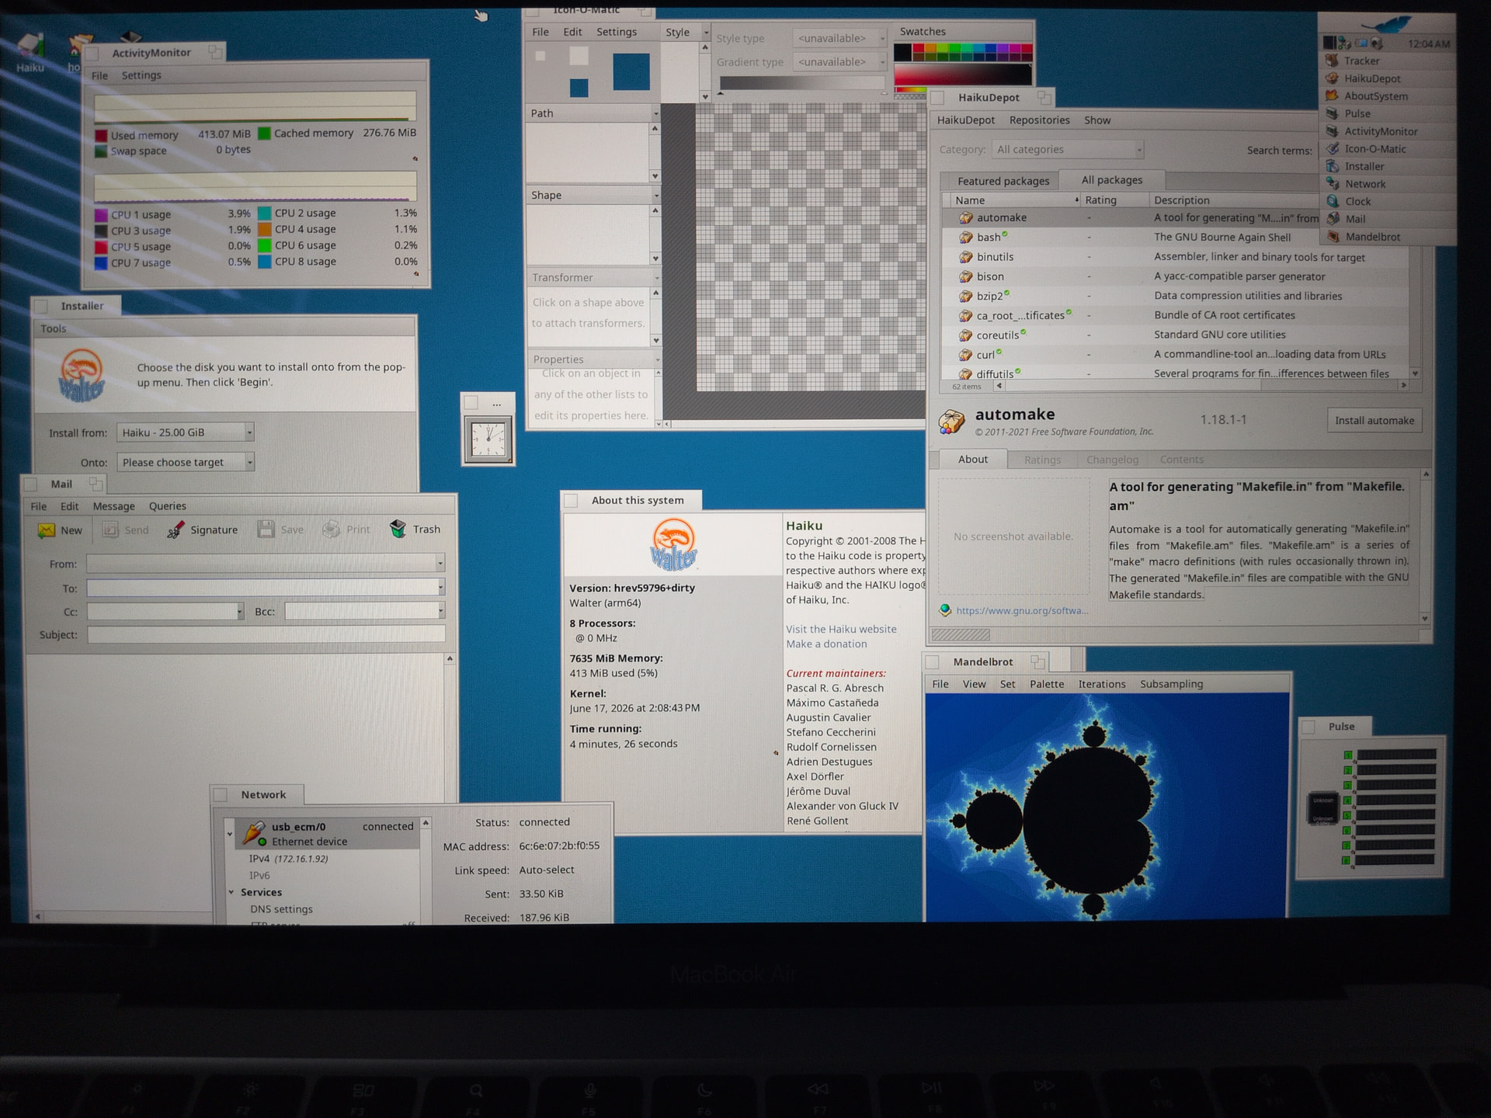
Task: Open the Iterations menu in Mandelbrot
Action: (x=1101, y=684)
